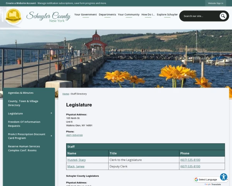Screen dimensions: 232x186
Task: Open the Your Community menu
Action: (x=129, y=15)
